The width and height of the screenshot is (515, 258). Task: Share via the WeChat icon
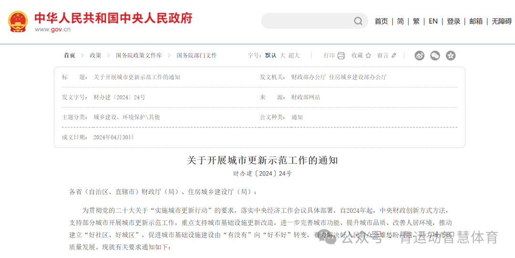(435, 56)
